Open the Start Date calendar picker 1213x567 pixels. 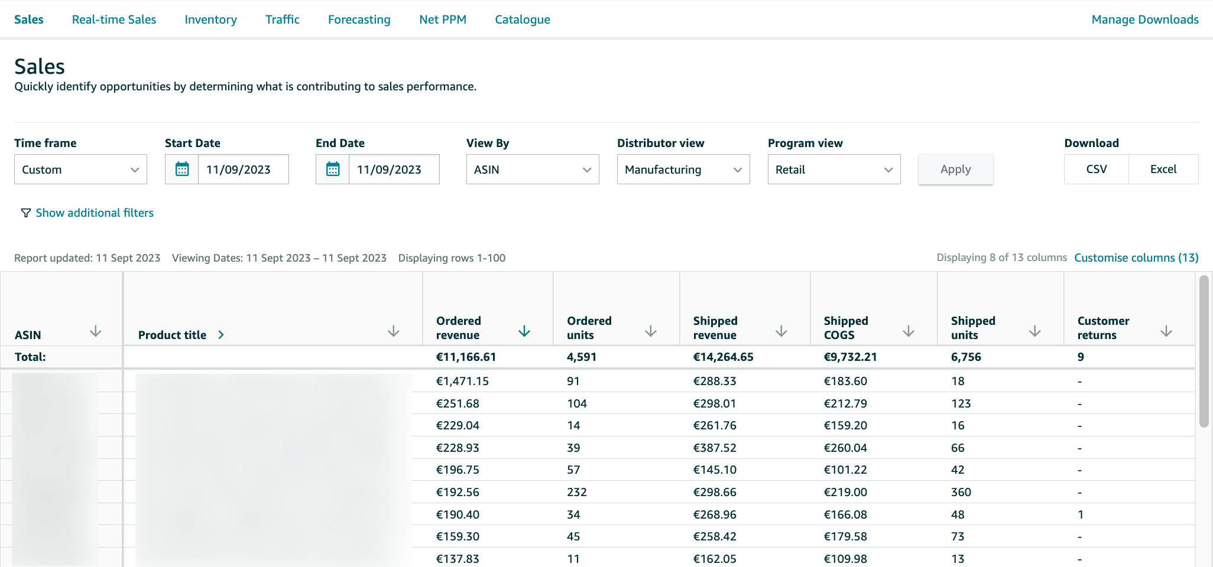[182, 169]
